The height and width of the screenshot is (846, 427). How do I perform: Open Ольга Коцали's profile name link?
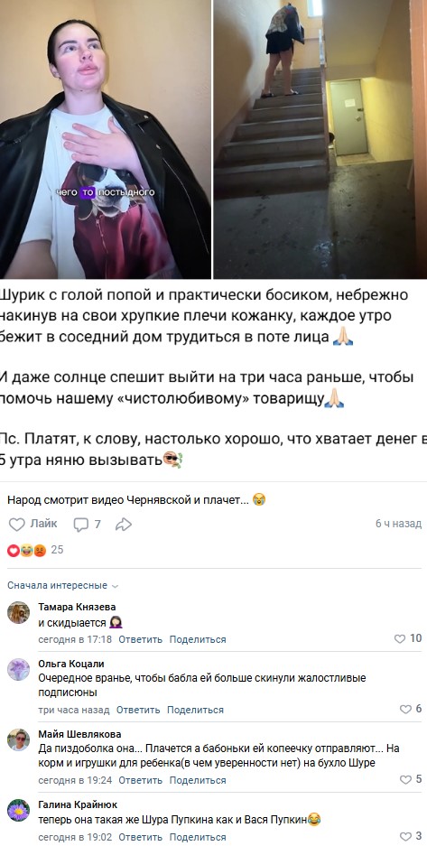71,664
